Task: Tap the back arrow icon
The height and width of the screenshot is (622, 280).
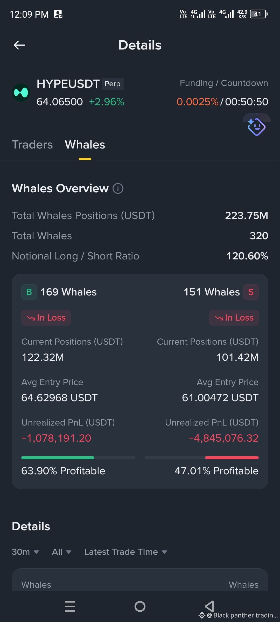Action: (x=19, y=45)
